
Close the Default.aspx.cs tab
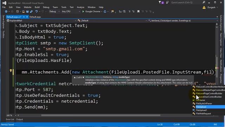click(x=27, y=17)
